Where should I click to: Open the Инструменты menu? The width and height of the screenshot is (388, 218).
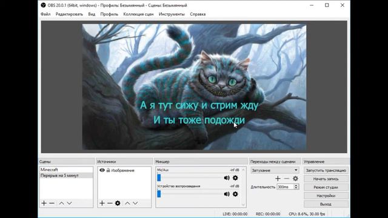coord(172,15)
